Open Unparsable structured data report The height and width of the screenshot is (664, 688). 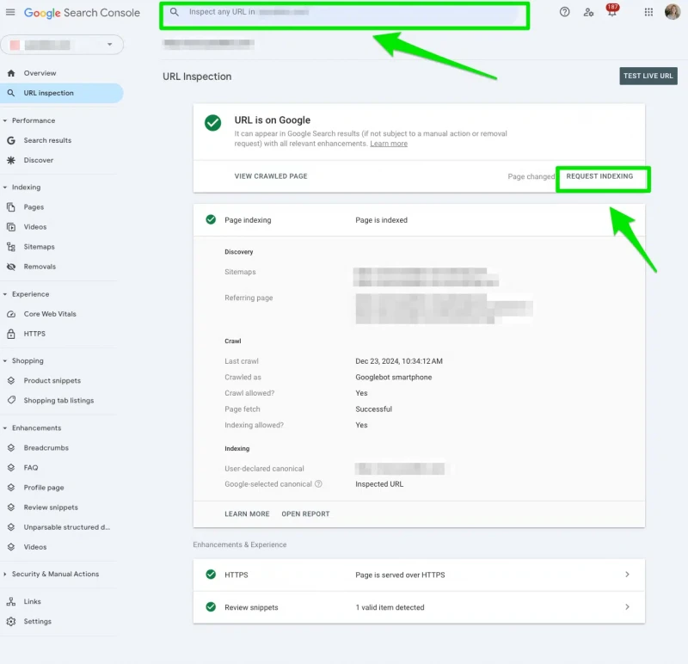point(67,527)
